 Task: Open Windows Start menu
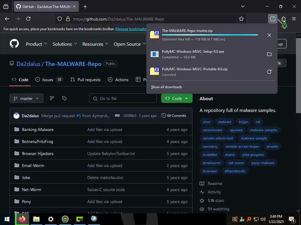click(x=7, y=219)
